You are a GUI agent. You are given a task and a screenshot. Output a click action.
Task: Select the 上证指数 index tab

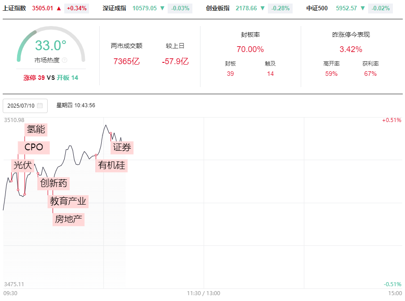coord(14,8)
